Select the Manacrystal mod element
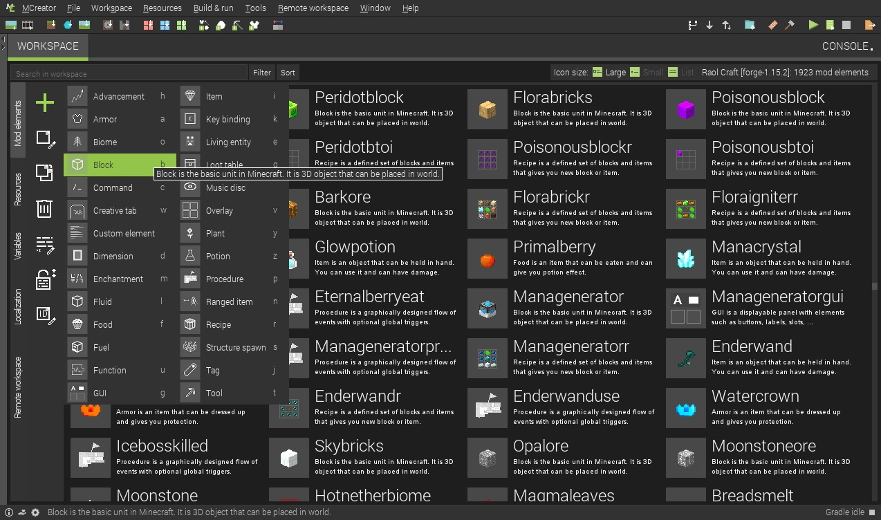 pyautogui.click(x=761, y=258)
